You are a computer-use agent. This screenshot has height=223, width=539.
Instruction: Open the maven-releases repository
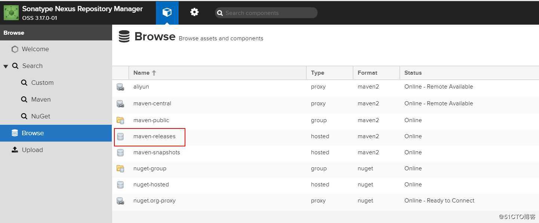[x=154, y=136]
